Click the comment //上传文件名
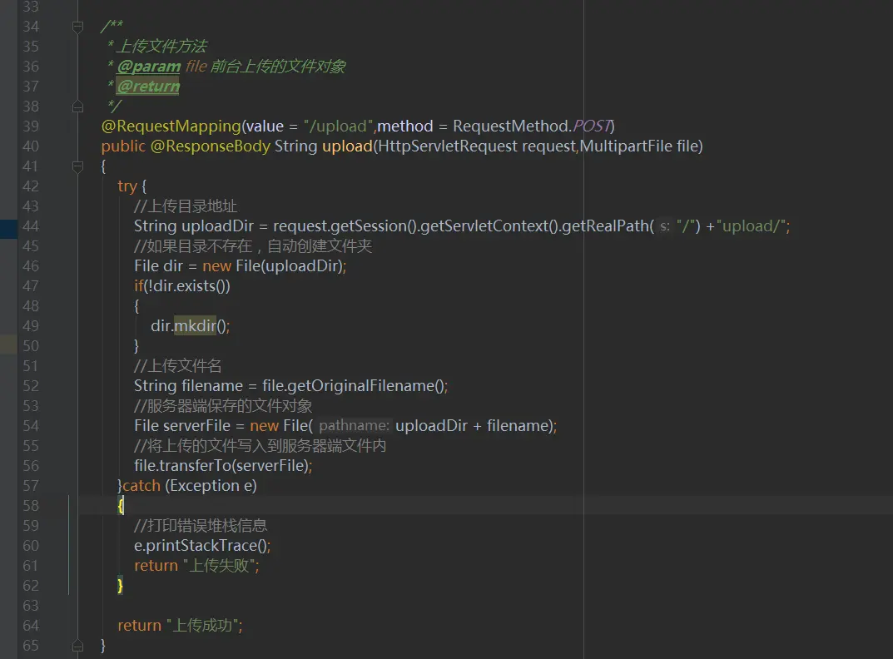 pyautogui.click(x=178, y=365)
